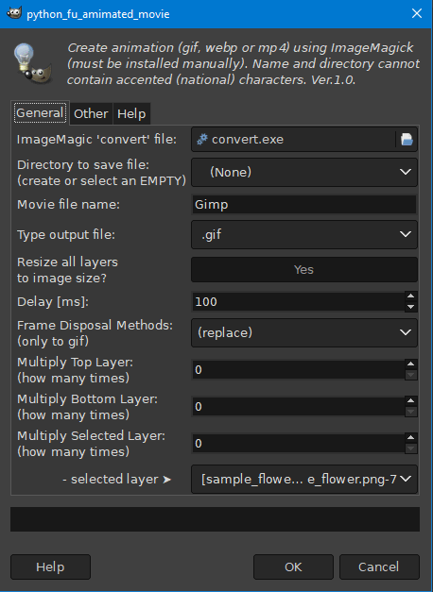Click the gear icon next to convert.exe

202,140
